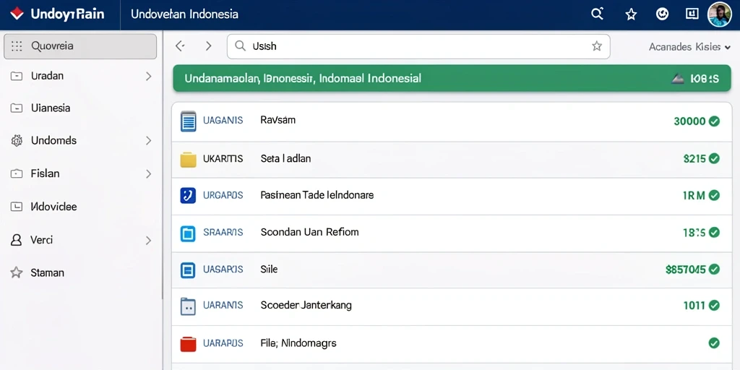Toggle the check mark beside 8215
740x370 pixels.
715,158
